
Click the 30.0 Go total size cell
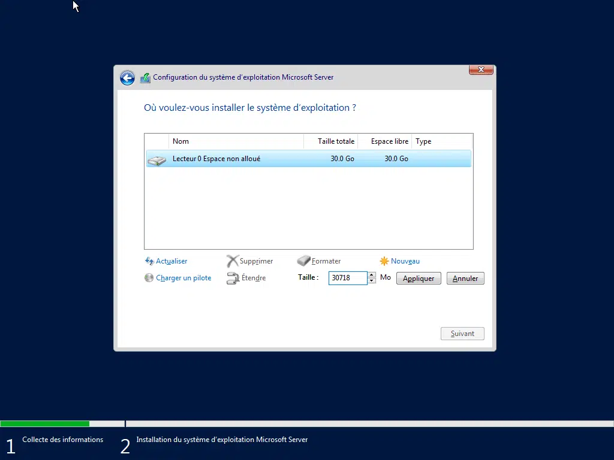342,158
